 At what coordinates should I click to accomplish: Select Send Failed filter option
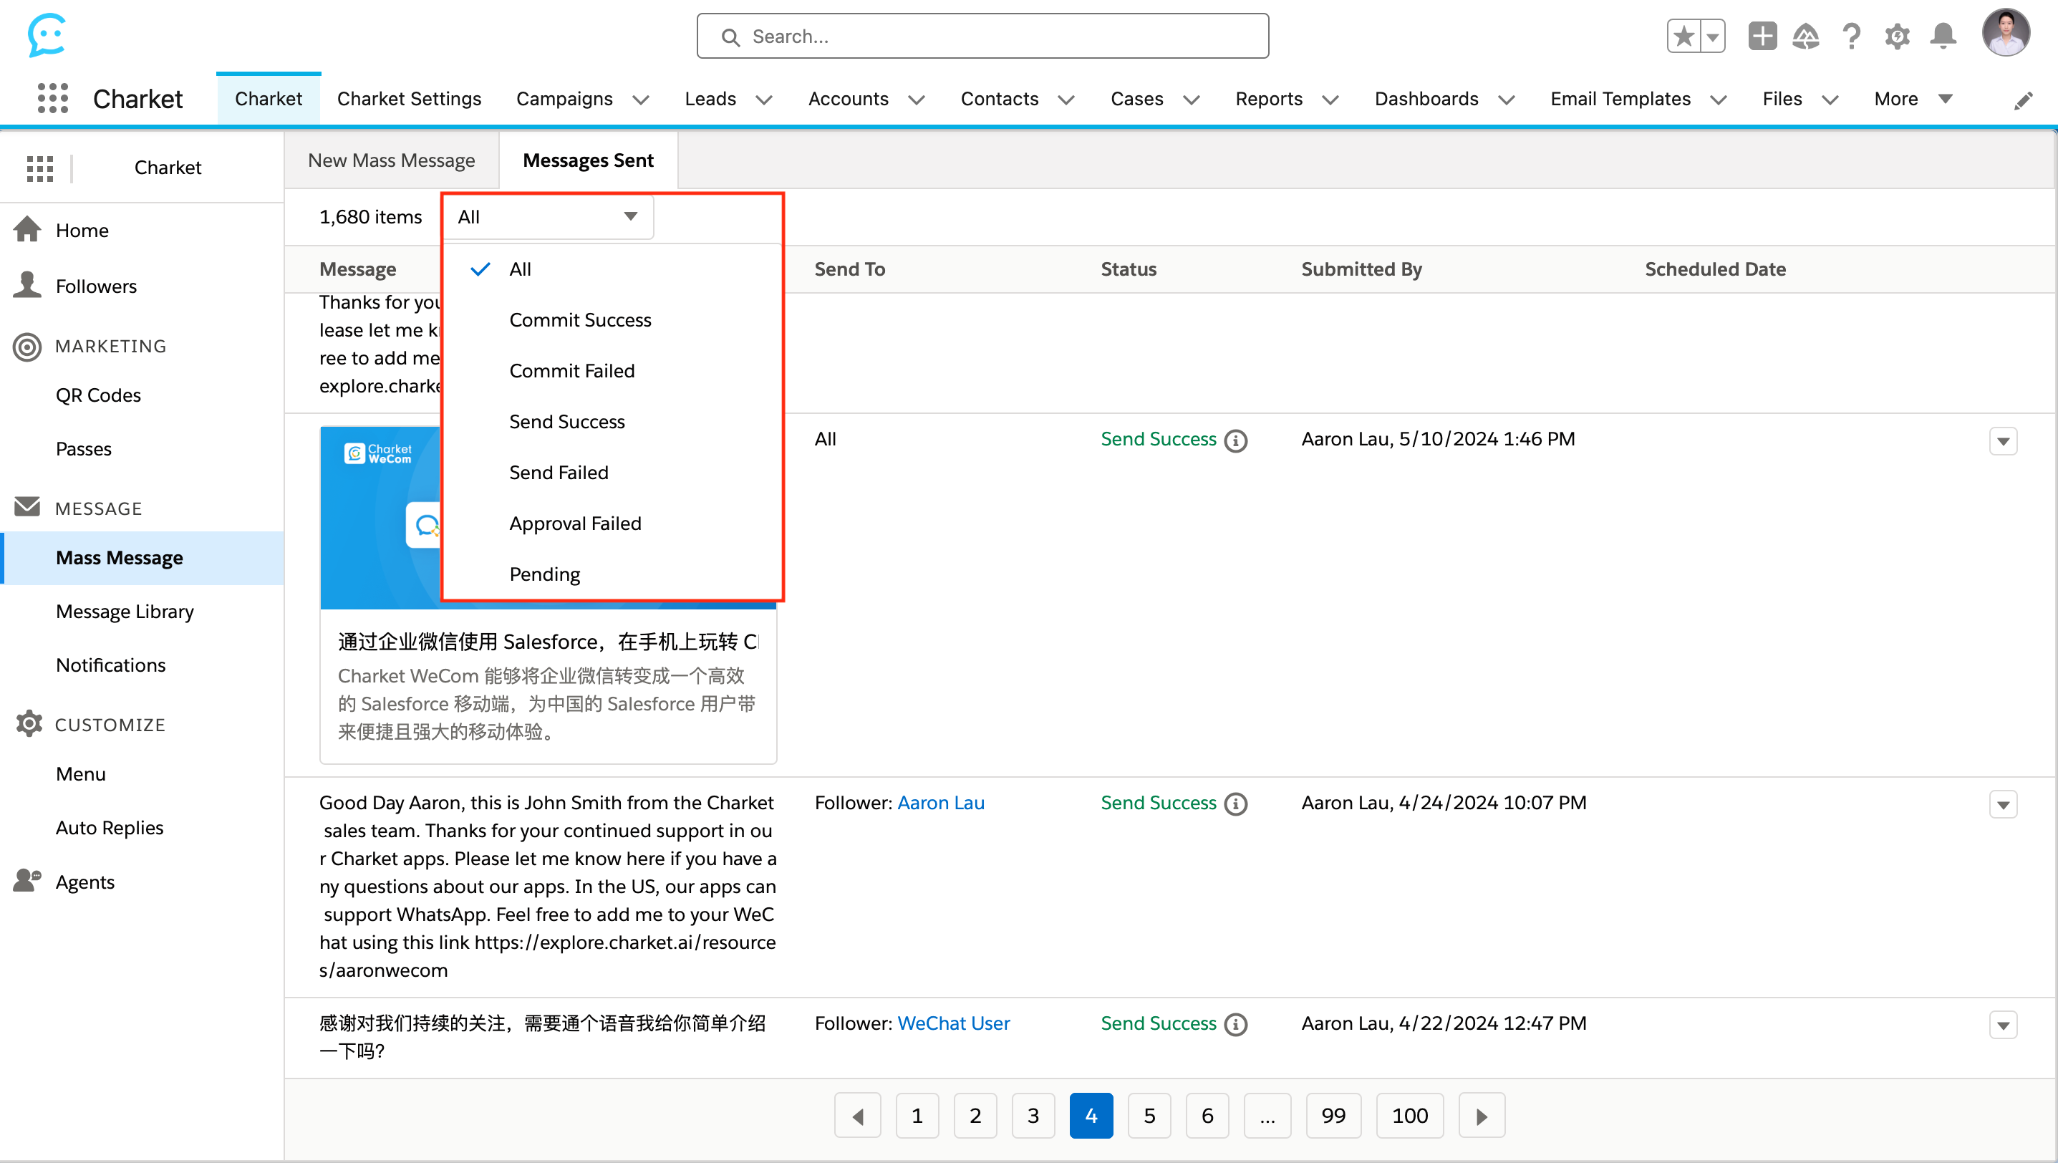(612, 473)
